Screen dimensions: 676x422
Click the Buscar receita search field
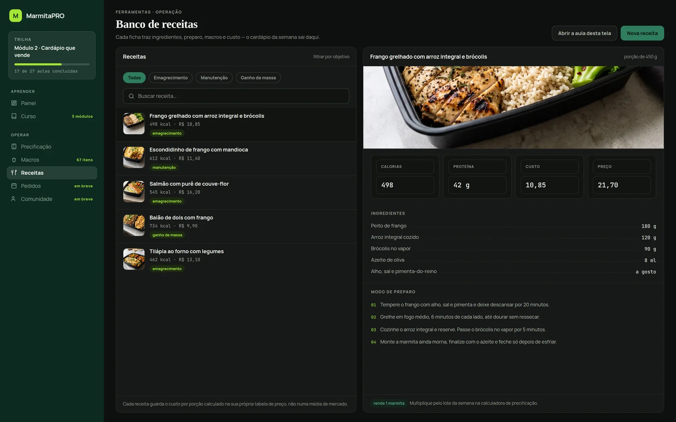click(236, 96)
